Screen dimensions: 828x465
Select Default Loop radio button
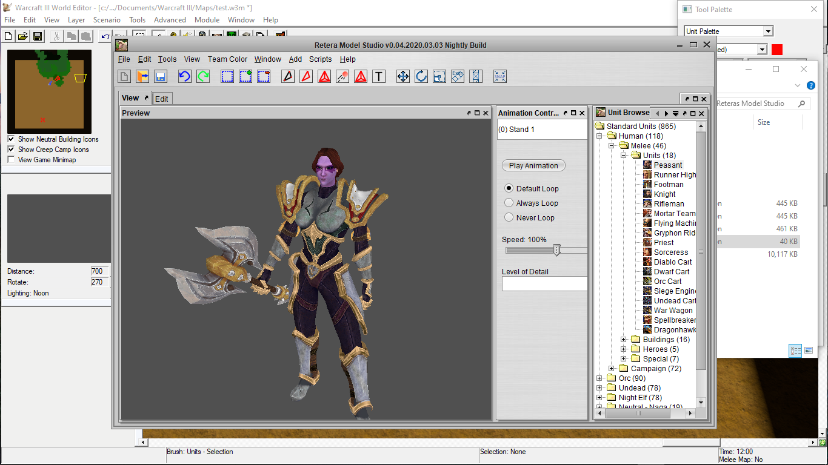click(x=509, y=188)
